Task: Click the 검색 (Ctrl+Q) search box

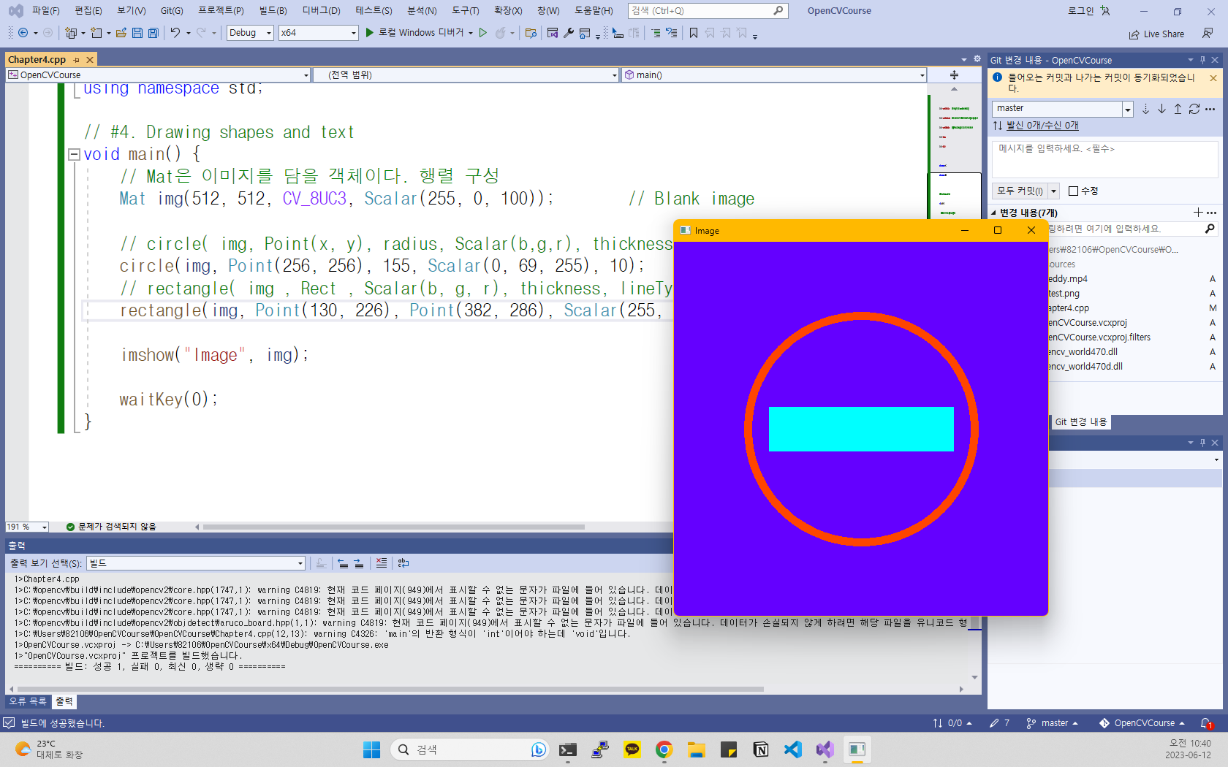Action: click(707, 11)
